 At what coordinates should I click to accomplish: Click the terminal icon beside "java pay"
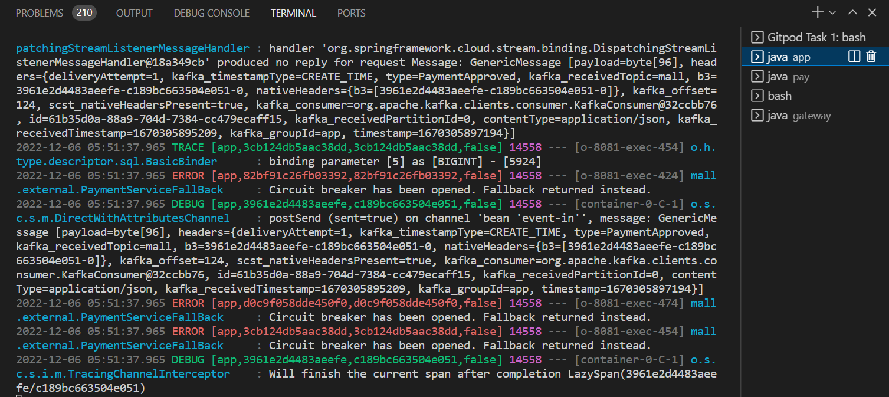coord(757,76)
